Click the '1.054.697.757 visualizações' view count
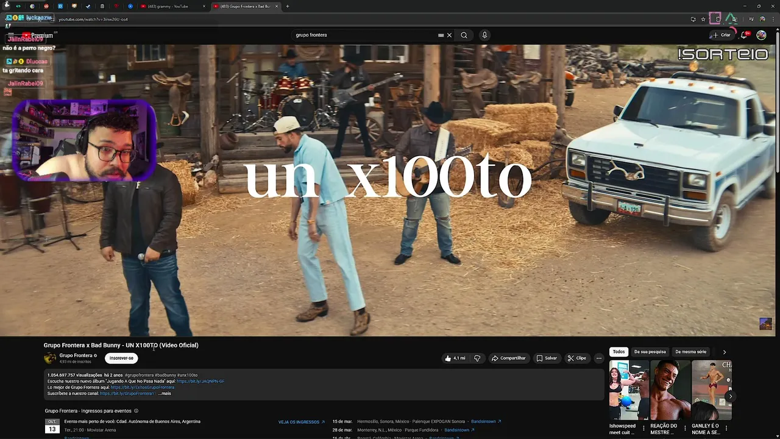This screenshot has height=439, width=780. [x=75, y=375]
